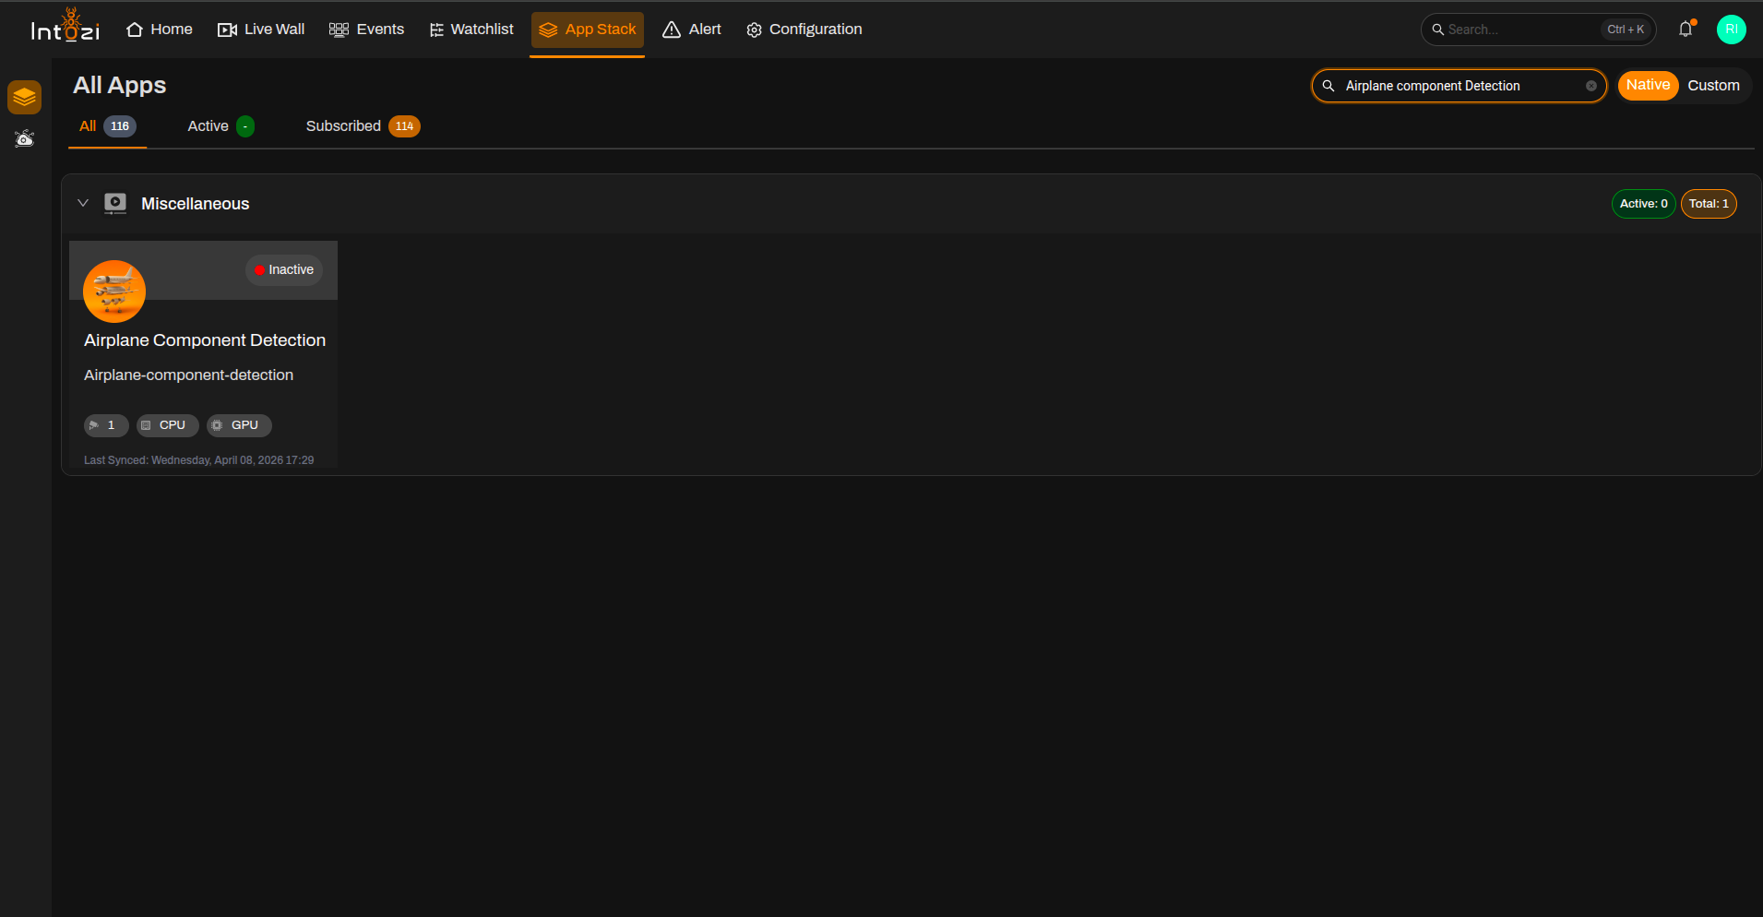
Task: Select the layers App Stack sidebar icon
Action: 25,97
